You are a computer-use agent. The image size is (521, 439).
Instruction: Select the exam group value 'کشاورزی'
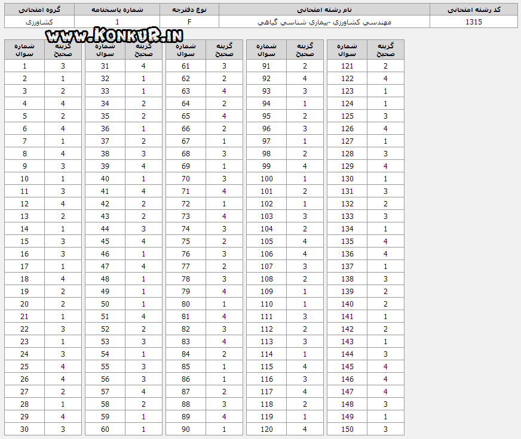(x=39, y=22)
